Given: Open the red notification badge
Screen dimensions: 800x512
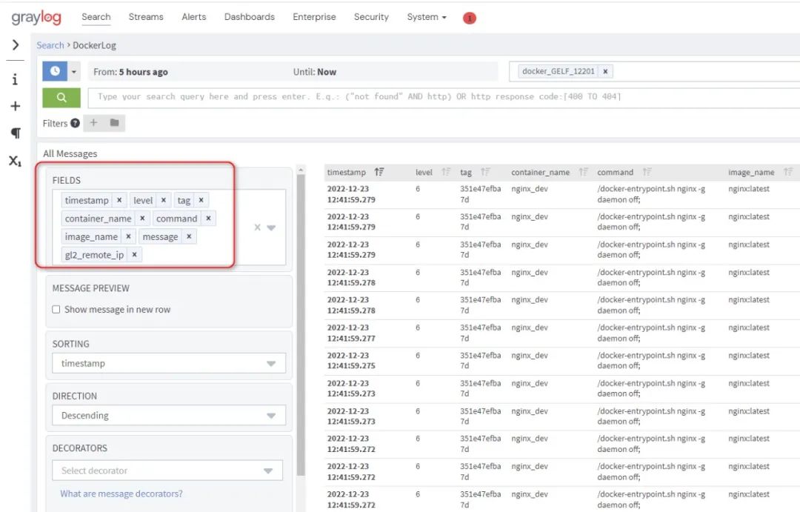Looking at the screenshot, I should [470, 19].
